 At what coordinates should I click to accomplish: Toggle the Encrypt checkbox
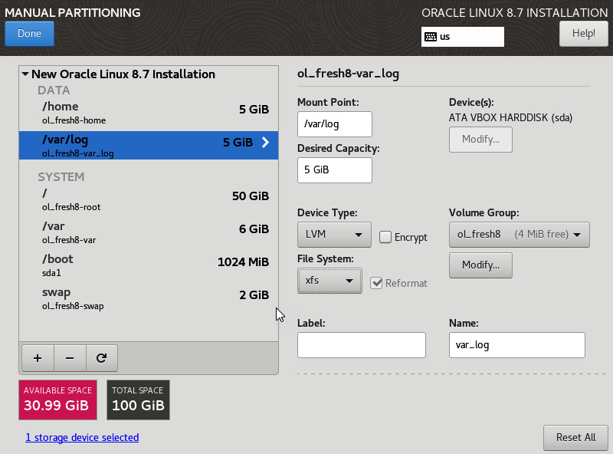(385, 237)
